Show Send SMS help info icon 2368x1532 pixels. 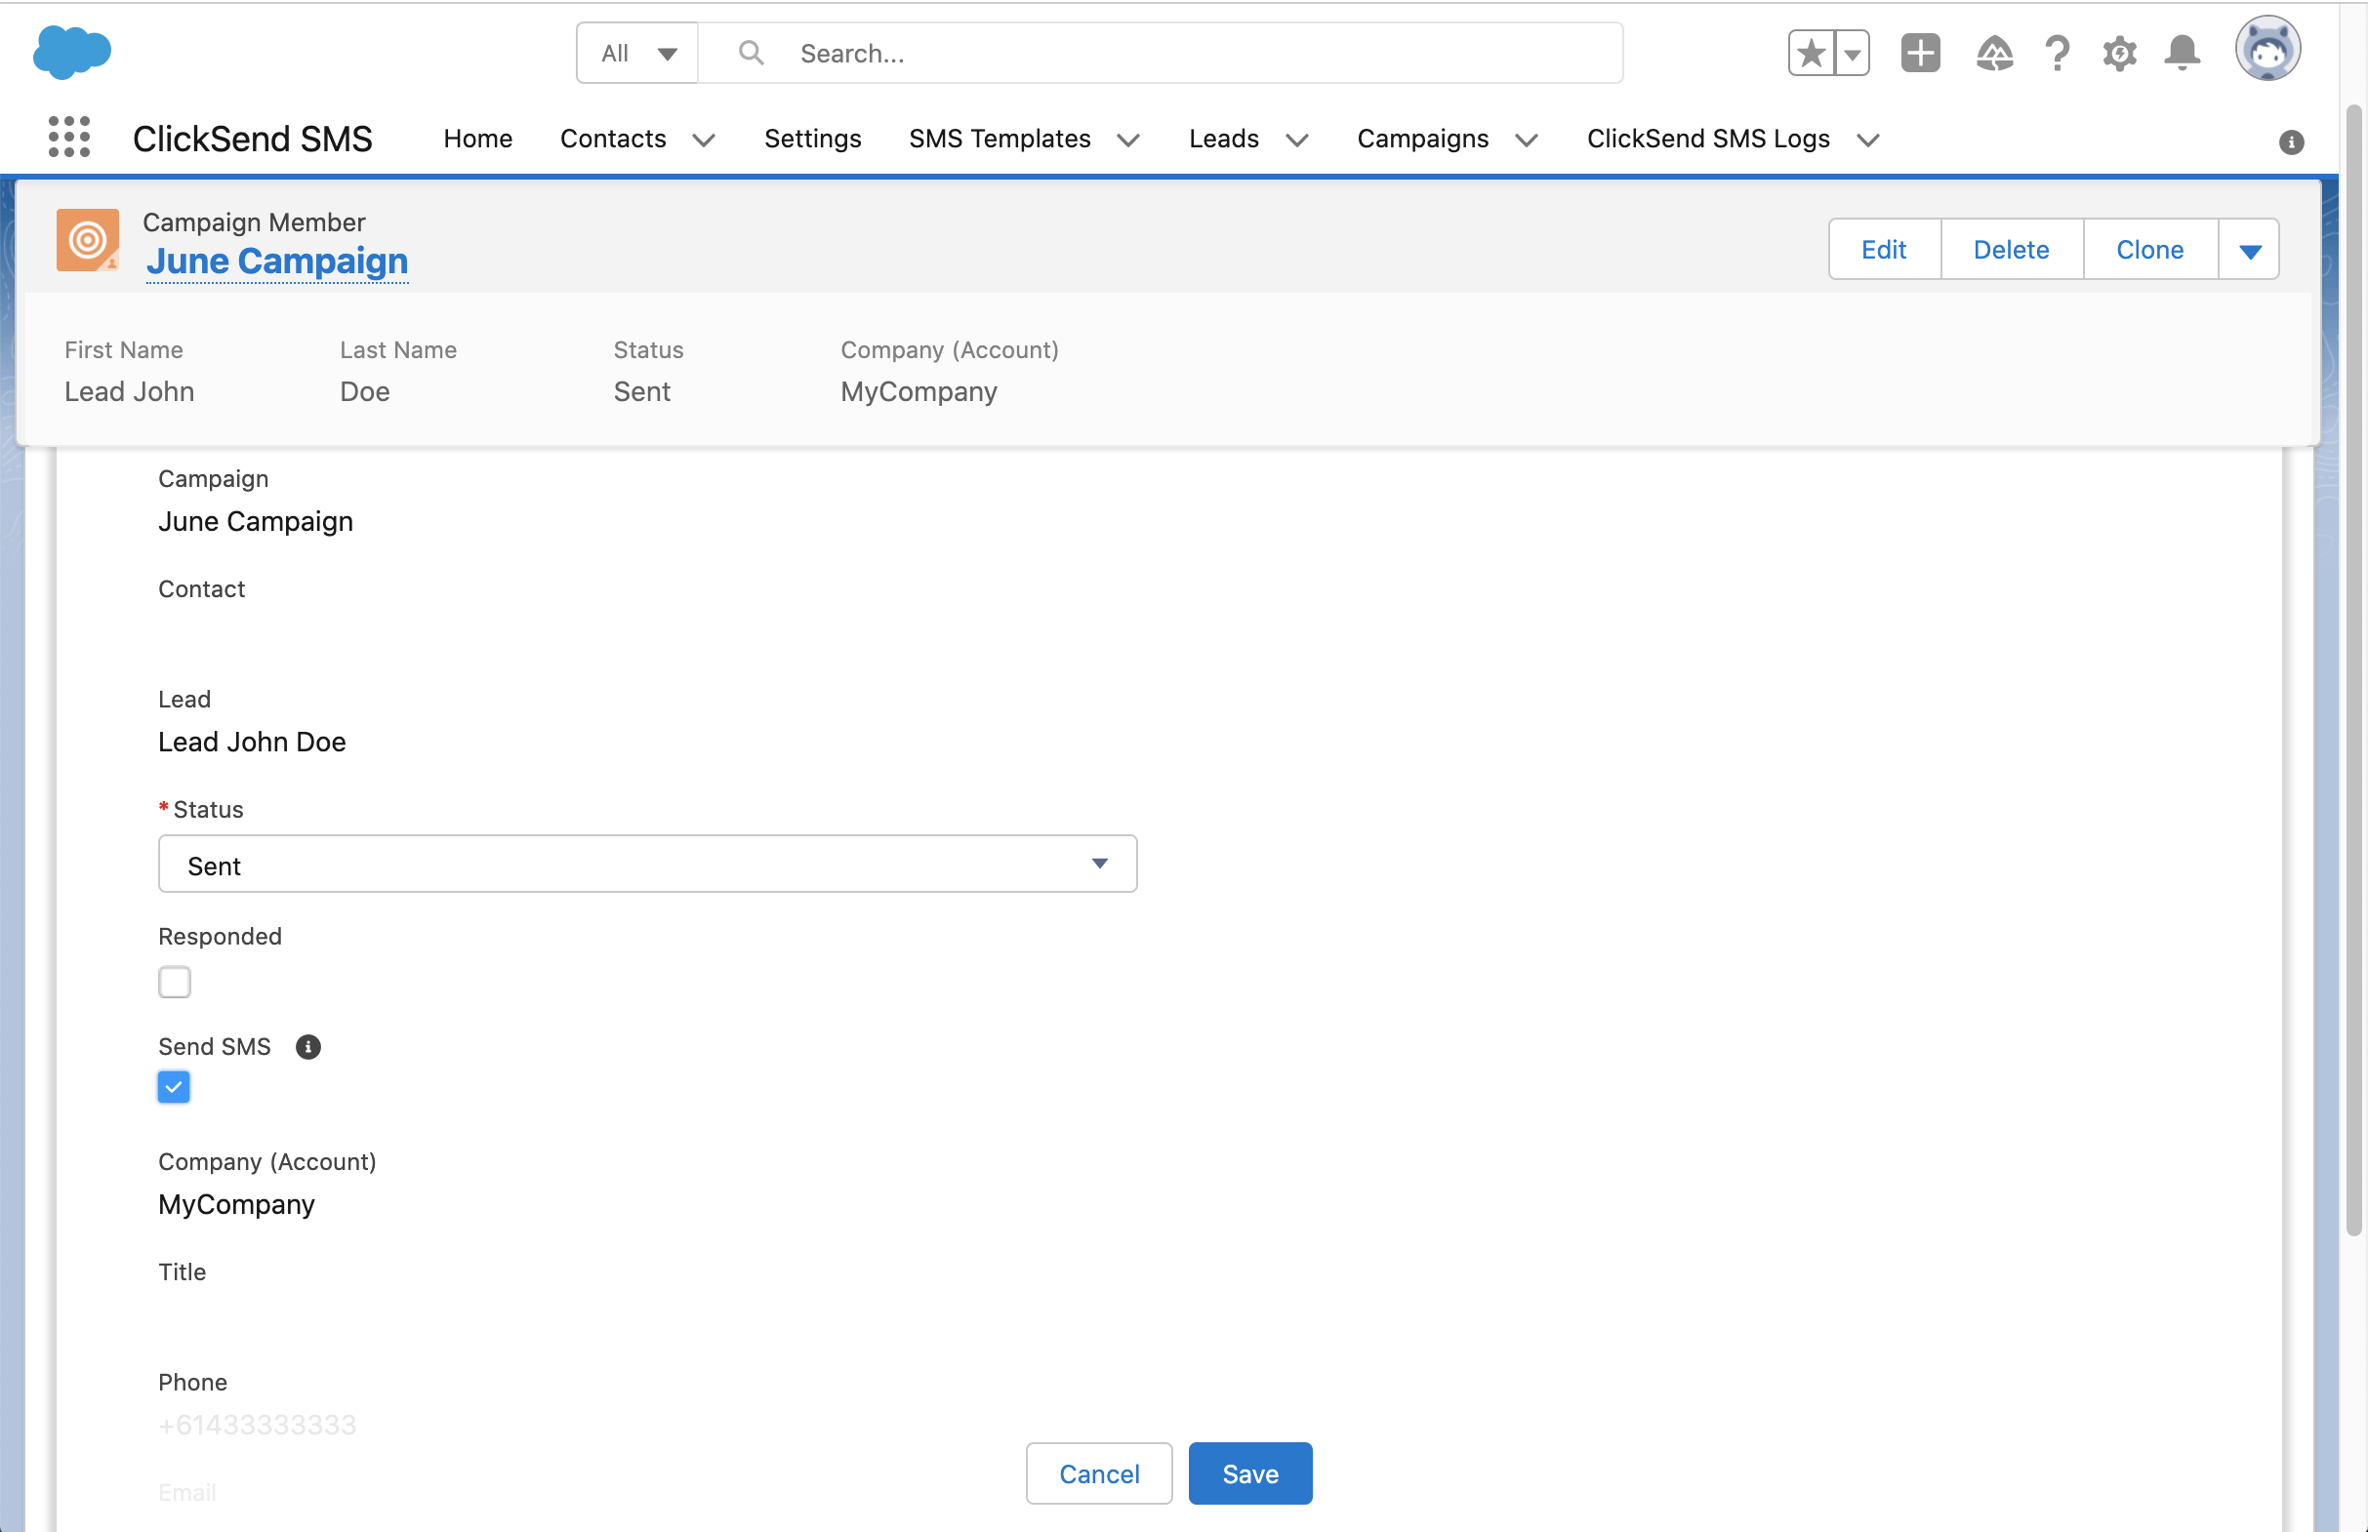[x=308, y=1046]
